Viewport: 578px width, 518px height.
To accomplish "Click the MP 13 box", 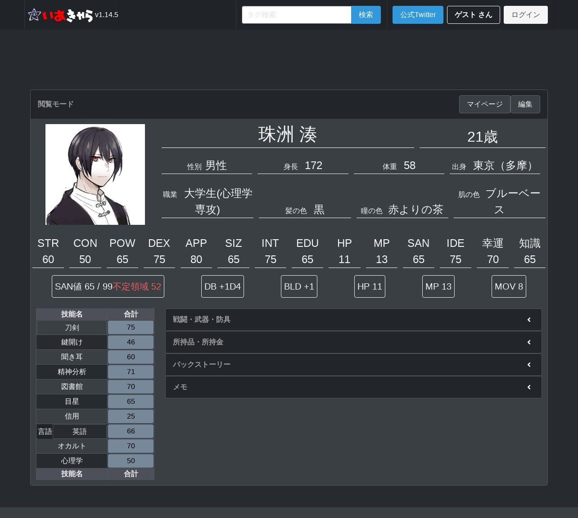I will [x=438, y=286].
